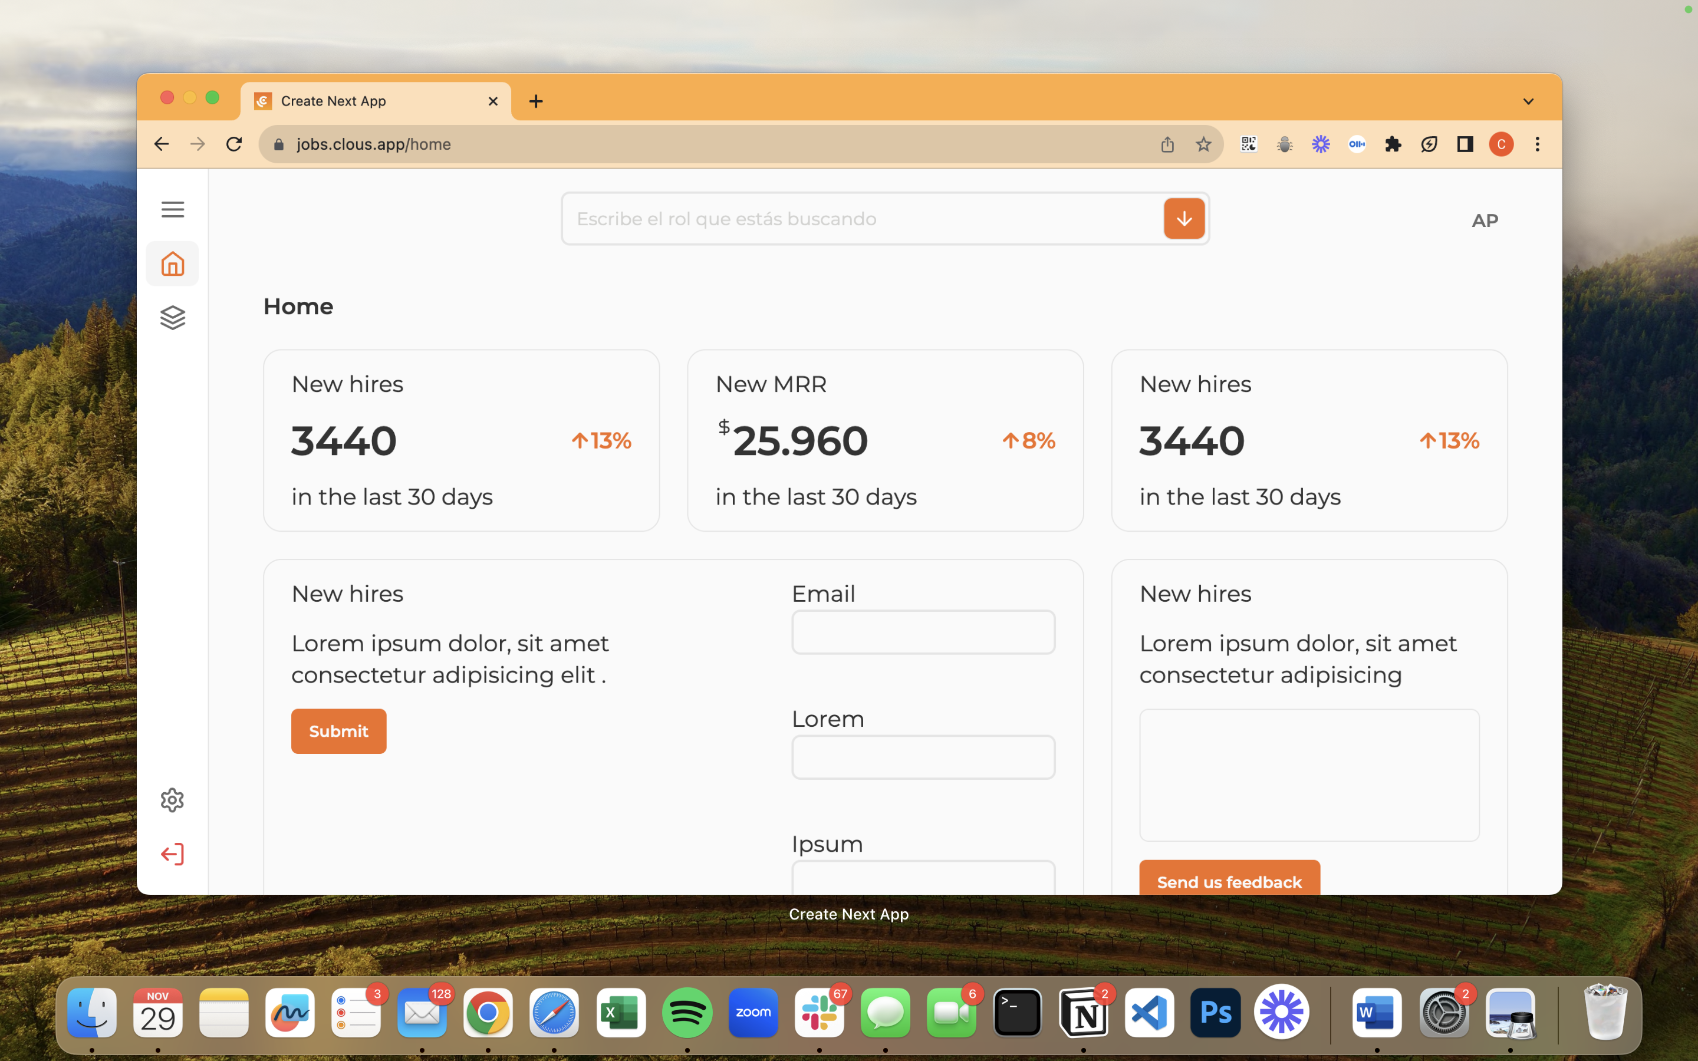Expand tab search chevron in title bar

coord(1528,102)
